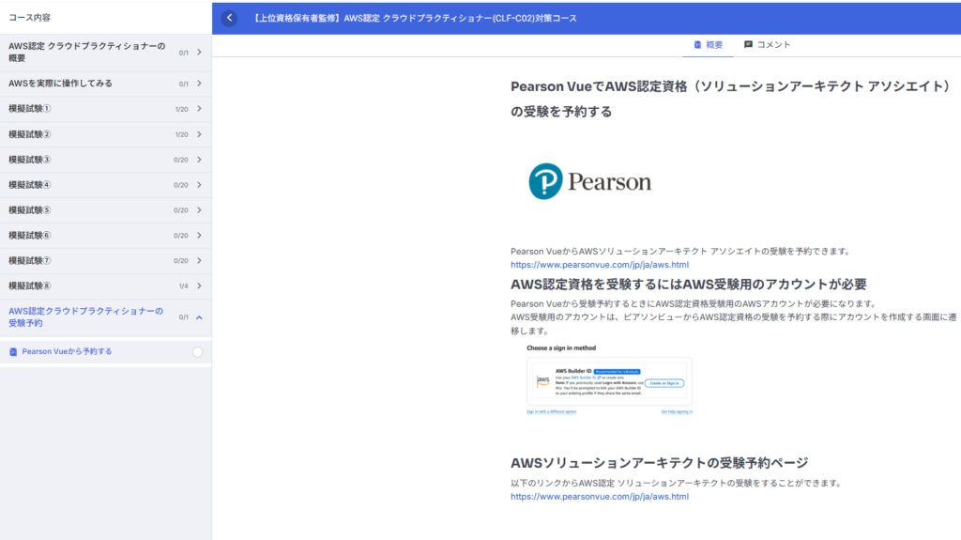Expand the 模擬試験① section

click(199, 109)
